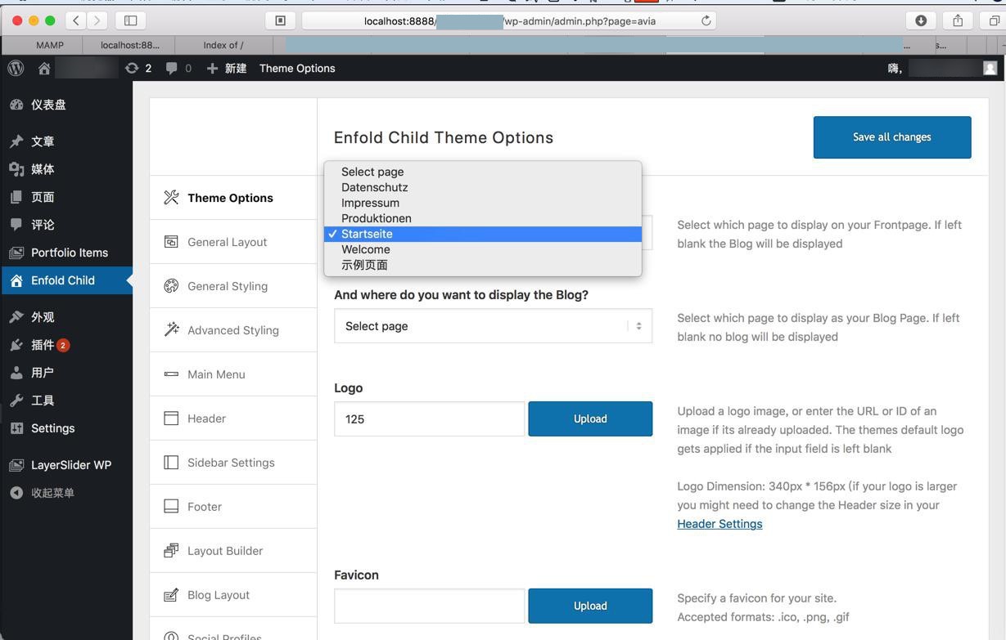Open the Main Menu tab
This screenshot has width=1006, height=640.
(x=233, y=374)
